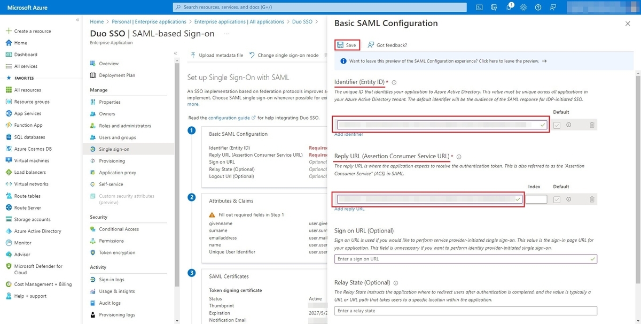
Task: Open Virtual networks
Action: tap(31, 184)
